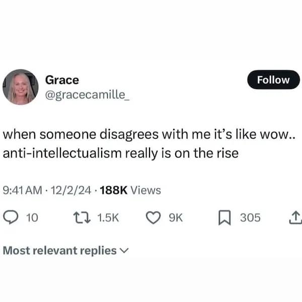
Task: Open the share icon on the tweet
Action: [296, 217]
